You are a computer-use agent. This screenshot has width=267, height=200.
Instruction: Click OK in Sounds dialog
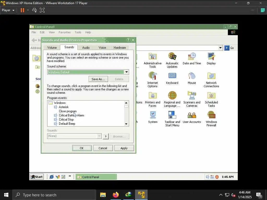[82, 148]
